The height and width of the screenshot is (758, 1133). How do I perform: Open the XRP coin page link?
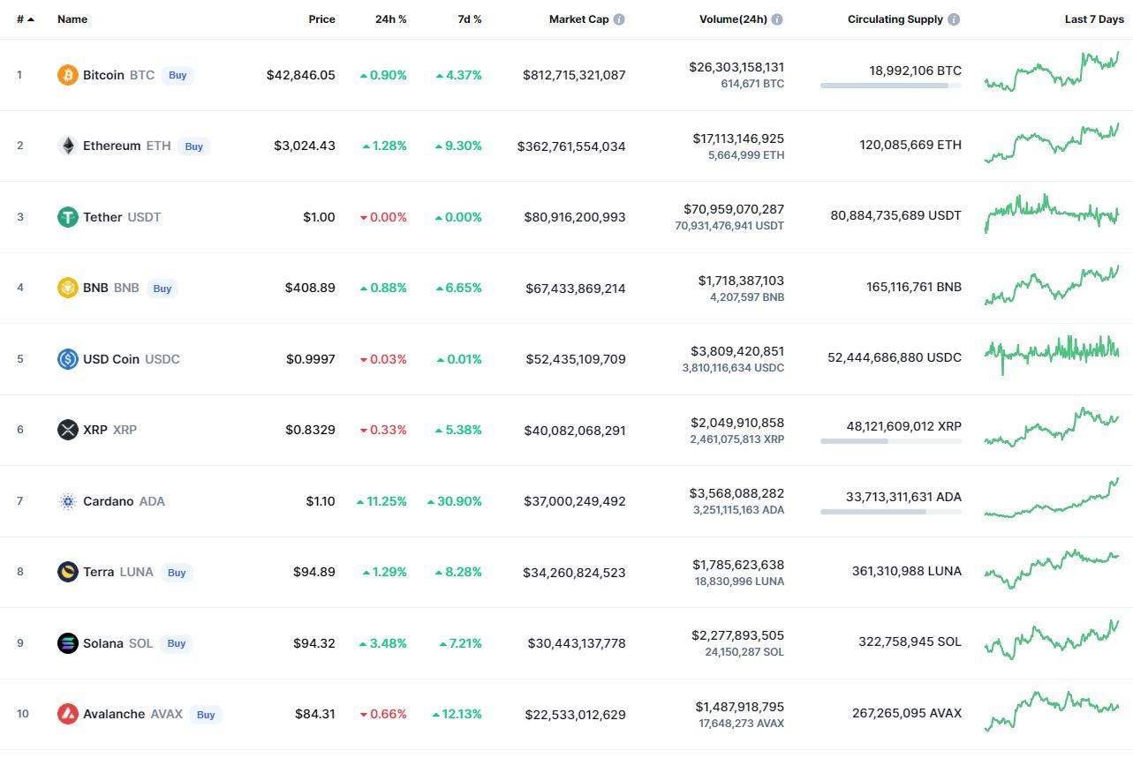pyautogui.click(x=110, y=430)
